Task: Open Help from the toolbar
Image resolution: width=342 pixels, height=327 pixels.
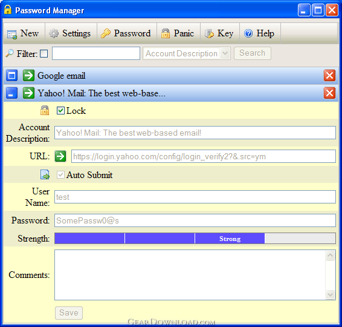Action: 260,33
